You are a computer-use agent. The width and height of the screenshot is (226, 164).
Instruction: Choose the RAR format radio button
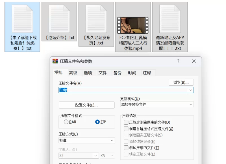(66, 122)
